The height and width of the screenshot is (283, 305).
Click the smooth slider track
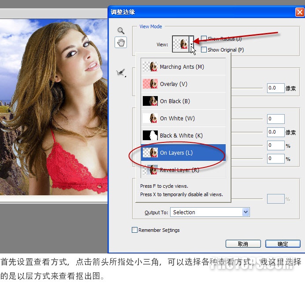(247, 119)
